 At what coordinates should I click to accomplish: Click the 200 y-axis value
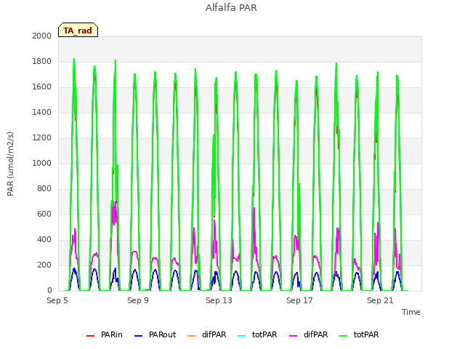tap(44, 265)
